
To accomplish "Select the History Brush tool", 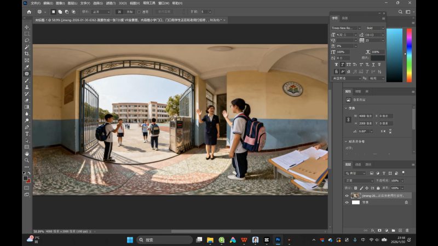I will (27, 93).
